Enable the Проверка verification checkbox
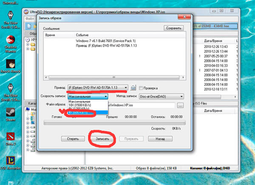 point(141,88)
